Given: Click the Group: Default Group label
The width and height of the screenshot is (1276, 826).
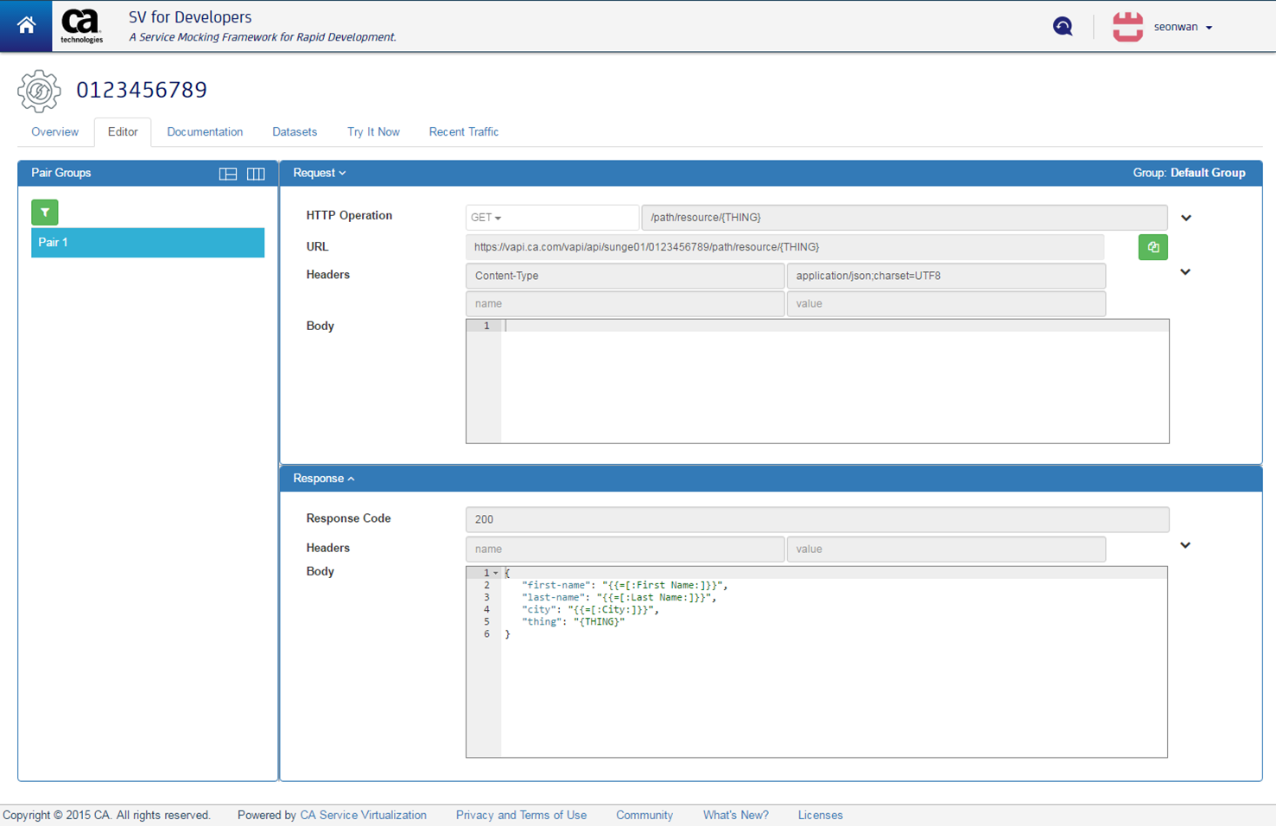Looking at the screenshot, I should point(1189,173).
